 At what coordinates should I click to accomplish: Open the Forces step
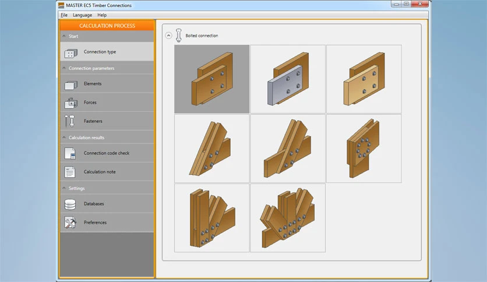[x=107, y=102]
